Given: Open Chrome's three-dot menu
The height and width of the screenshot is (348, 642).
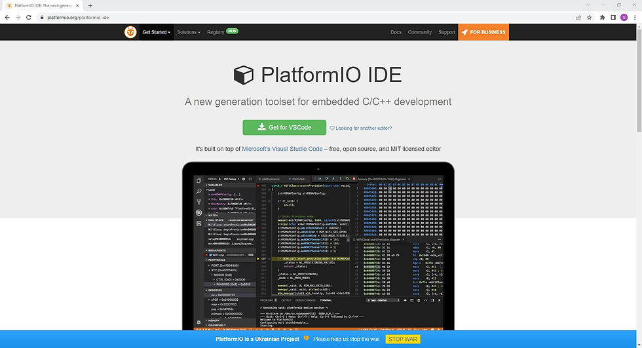Looking at the screenshot, I should (x=635, y=17).
